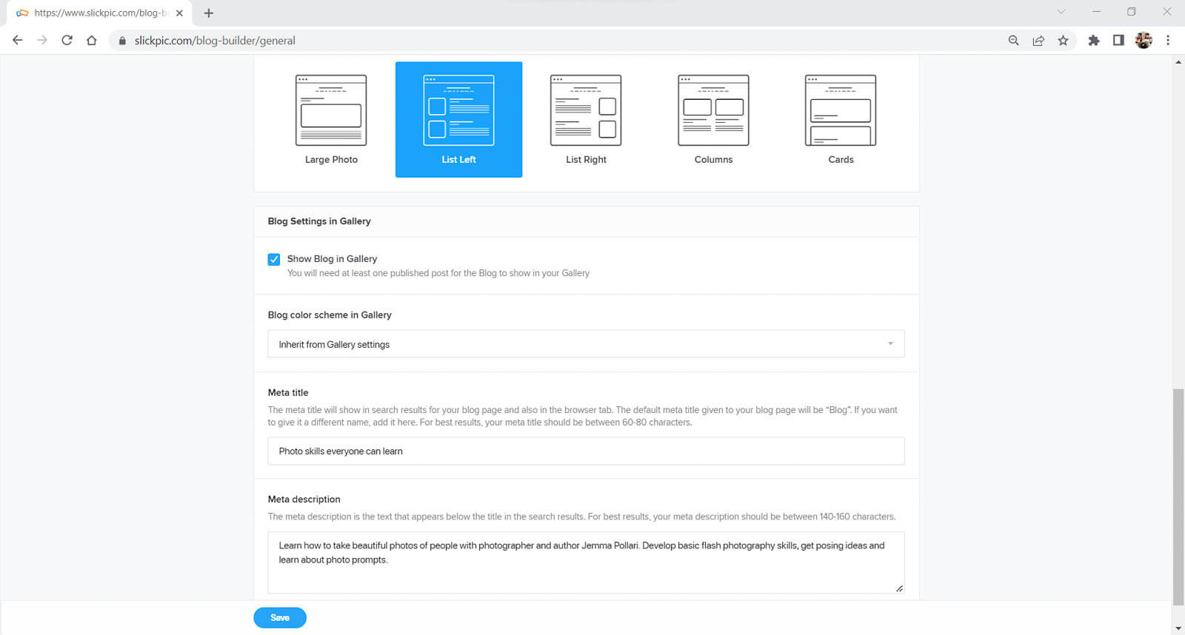Open the browser extensions puzzle icon
The width and height of the screenshot is (1185, 635).
1093,41
